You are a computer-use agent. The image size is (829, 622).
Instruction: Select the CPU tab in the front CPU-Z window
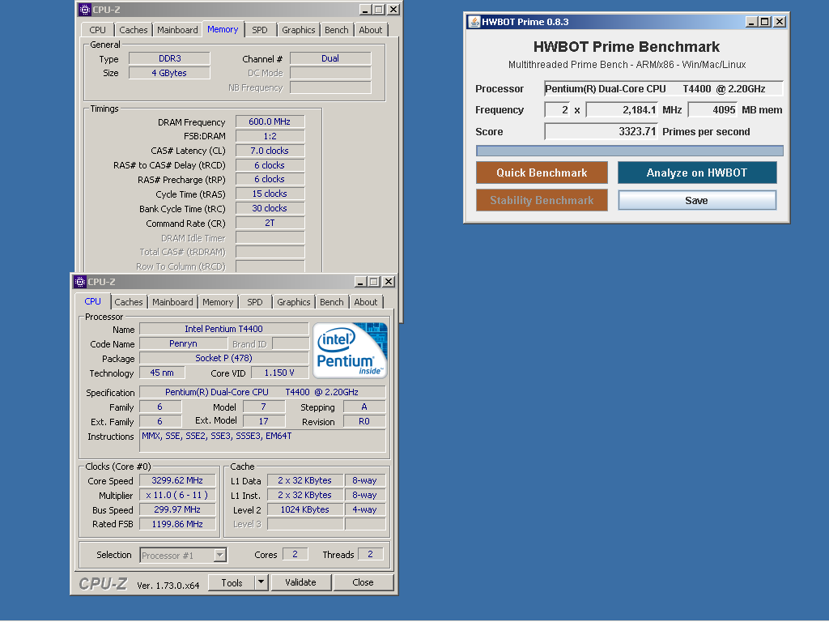pyautogui.click(x=92, y=301)
